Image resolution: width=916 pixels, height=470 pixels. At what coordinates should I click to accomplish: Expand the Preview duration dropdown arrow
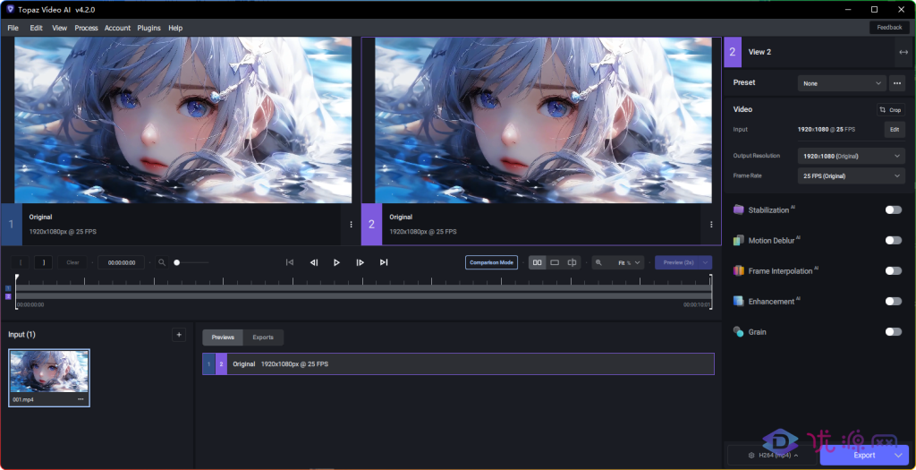tap(707, 262)
